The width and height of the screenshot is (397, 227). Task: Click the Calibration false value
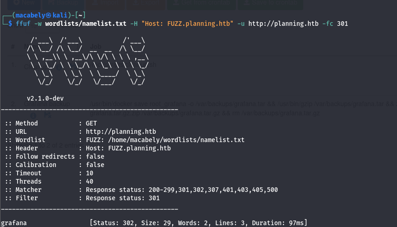(95, 165)
